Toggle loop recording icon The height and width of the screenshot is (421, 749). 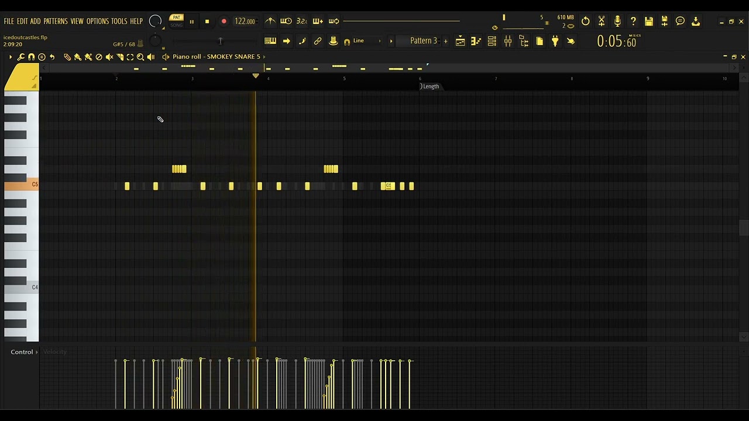click(334, 21)
